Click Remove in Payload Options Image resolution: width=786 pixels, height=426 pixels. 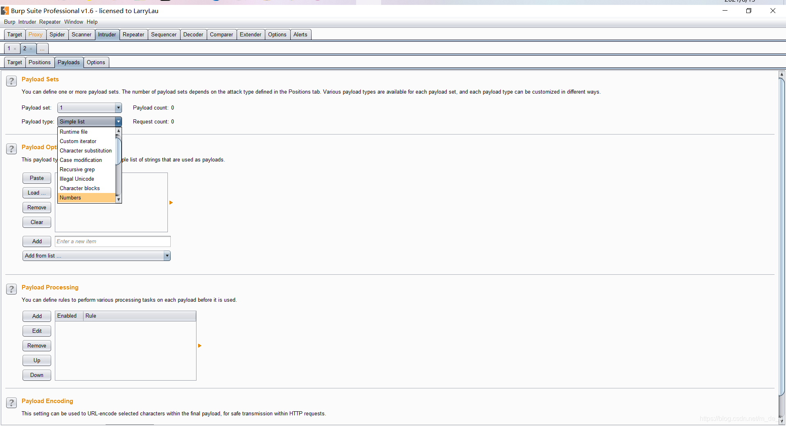[x=37, y=208]
